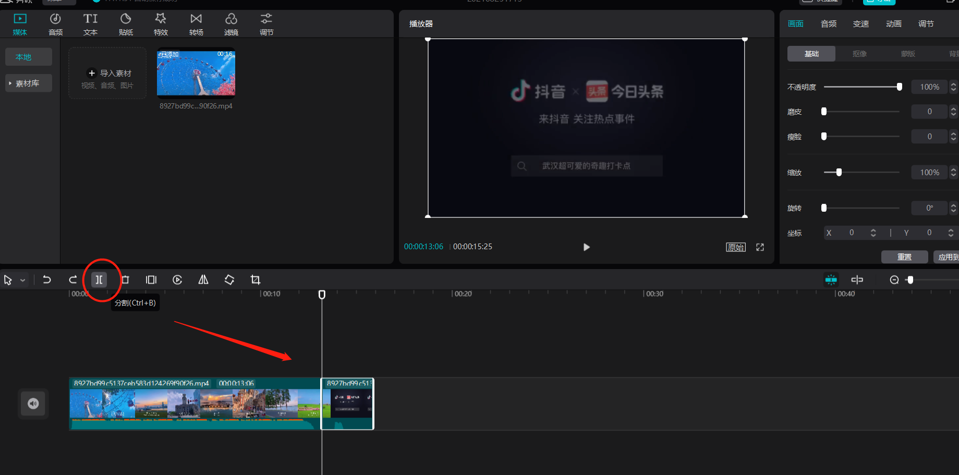
Task: Switch to the 音频 properties tab
Action: coord(829,24)
